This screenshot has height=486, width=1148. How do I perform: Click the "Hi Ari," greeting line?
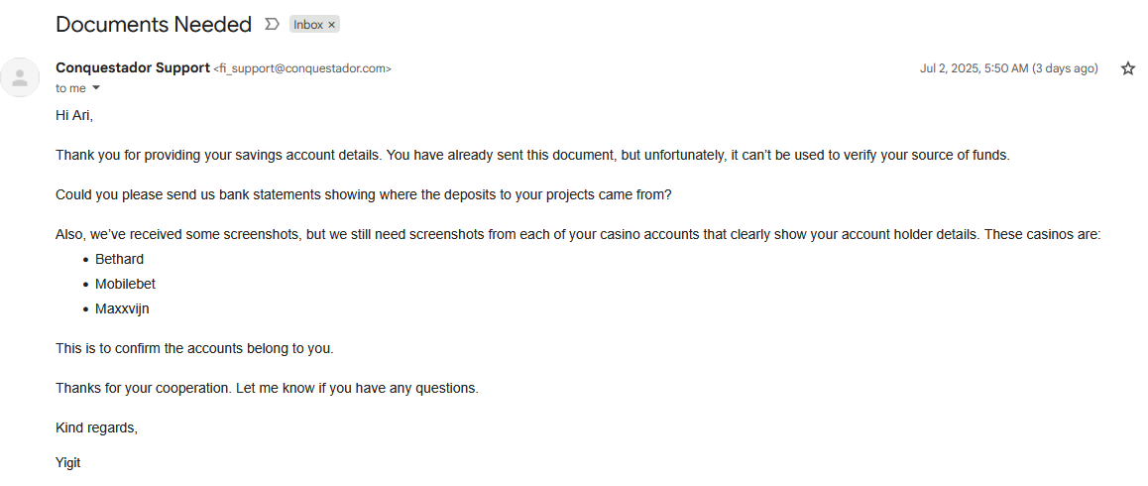click(74, 116)
